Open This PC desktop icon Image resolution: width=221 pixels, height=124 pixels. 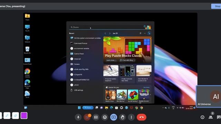[27, 28]
